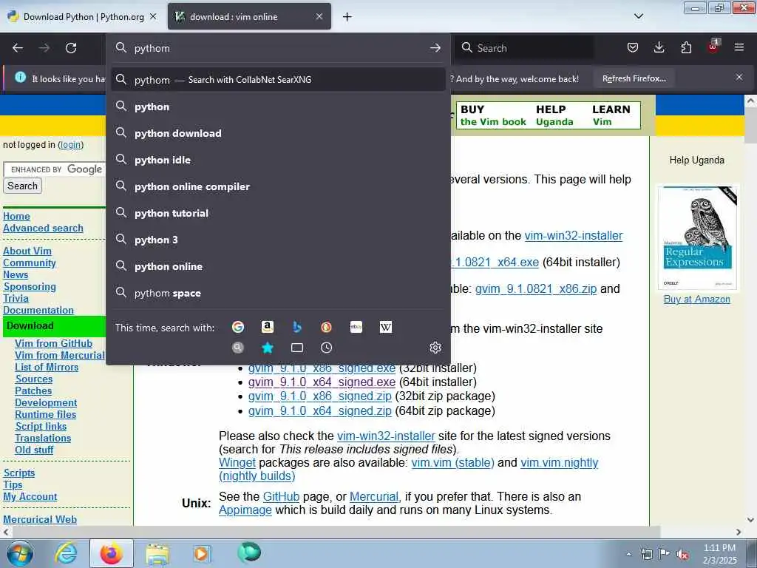
Task: Select suggestion 'pythom space'
Action: pos(278,293)
